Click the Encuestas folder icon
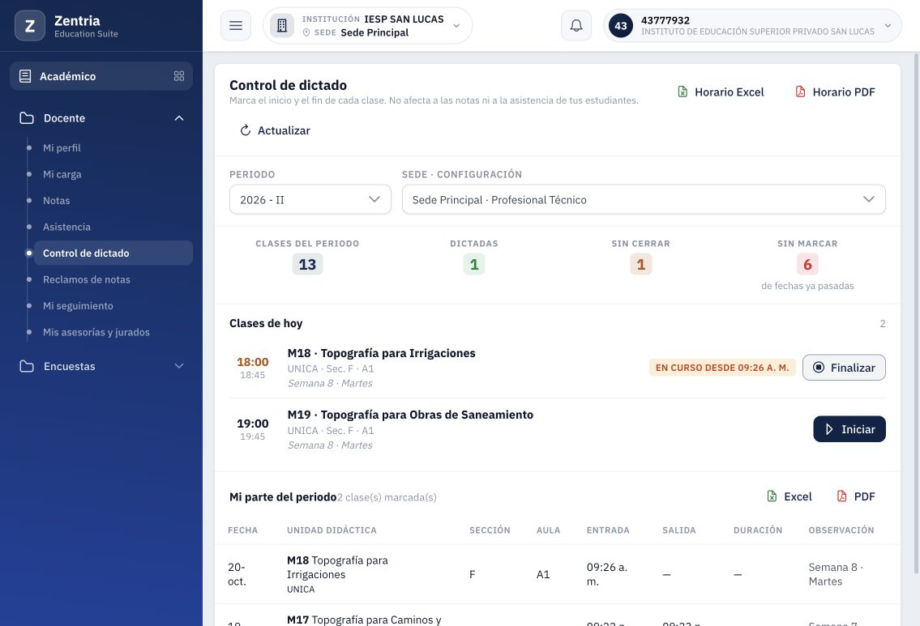The image size is (920, 626). tap(27, 366)
